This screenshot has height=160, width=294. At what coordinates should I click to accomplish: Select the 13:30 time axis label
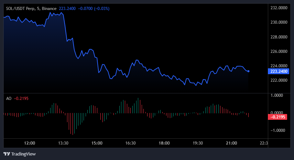point(63,143)
